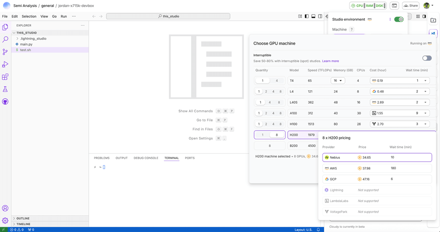Enable the Interruptible toggle
The height and width of the screenshot is (232, 440).
click(427, 58)
